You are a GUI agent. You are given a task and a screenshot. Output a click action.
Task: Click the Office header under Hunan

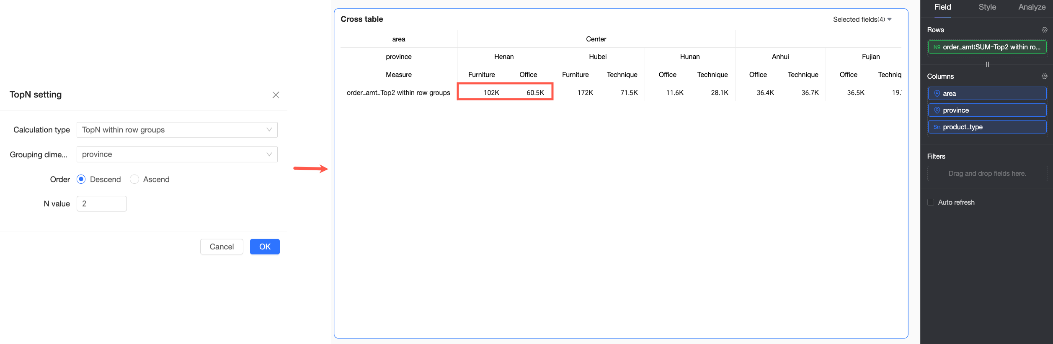click(668, 74)
